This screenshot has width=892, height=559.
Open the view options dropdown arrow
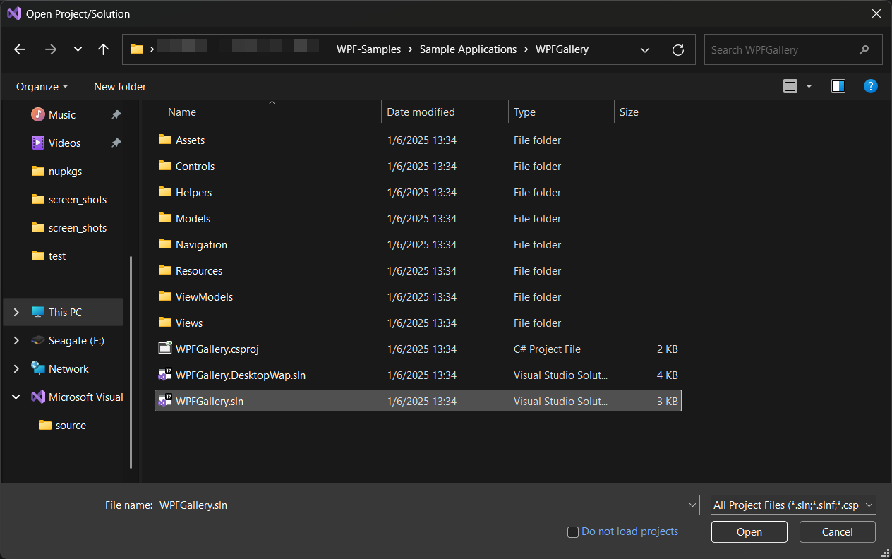[809, 86]
